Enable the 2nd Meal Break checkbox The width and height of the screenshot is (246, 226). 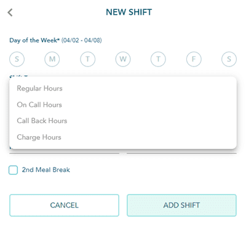pos(13,170)
